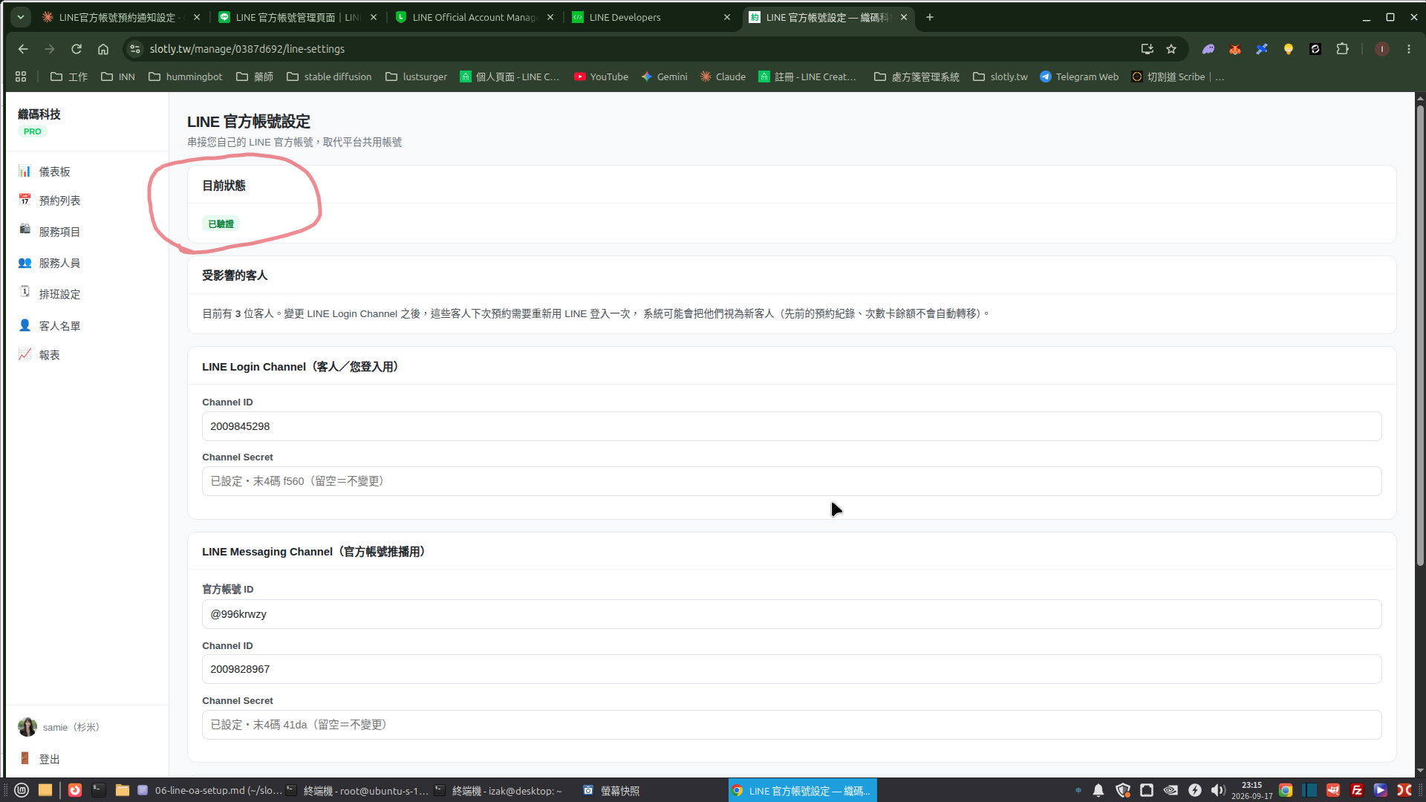
Task: Click the 已驗證 status badge
Action: coord(221,224)
